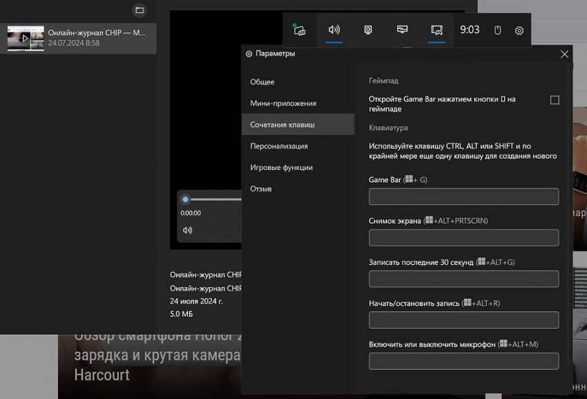
Task: Go to the Игровые функции section
Action: tap(281, 168)
